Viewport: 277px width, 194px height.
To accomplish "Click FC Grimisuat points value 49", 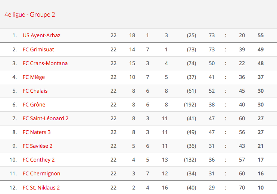I will [x=261, y=50].
